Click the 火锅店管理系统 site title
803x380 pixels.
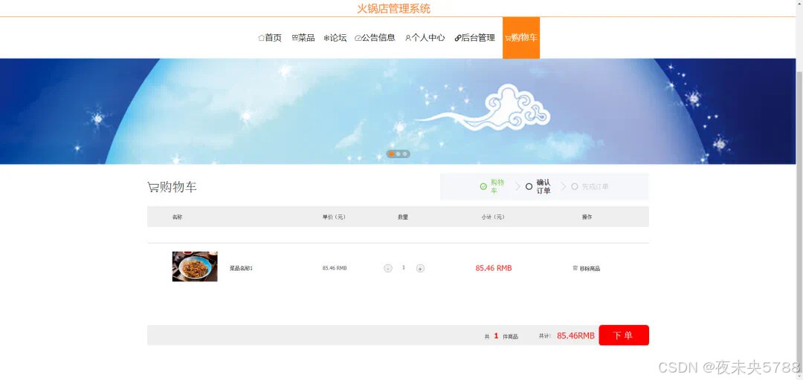pyautogui.click(x=394, y=9)
